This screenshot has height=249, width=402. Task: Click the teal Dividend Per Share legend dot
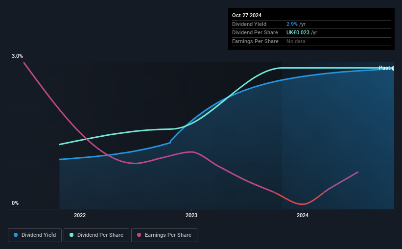(x=71, y=235)
